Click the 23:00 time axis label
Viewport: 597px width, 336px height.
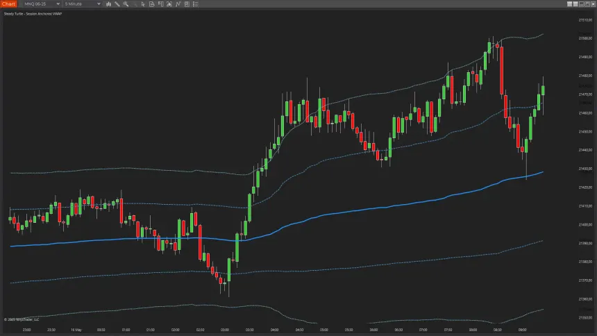[26, 330]
